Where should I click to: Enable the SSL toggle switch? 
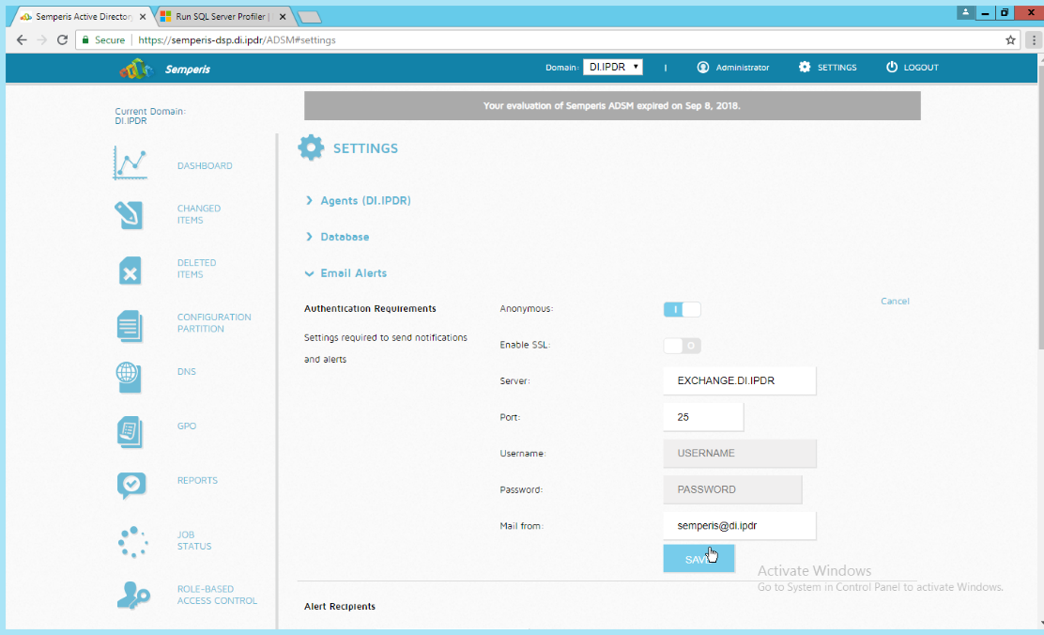tap(682, 346)
